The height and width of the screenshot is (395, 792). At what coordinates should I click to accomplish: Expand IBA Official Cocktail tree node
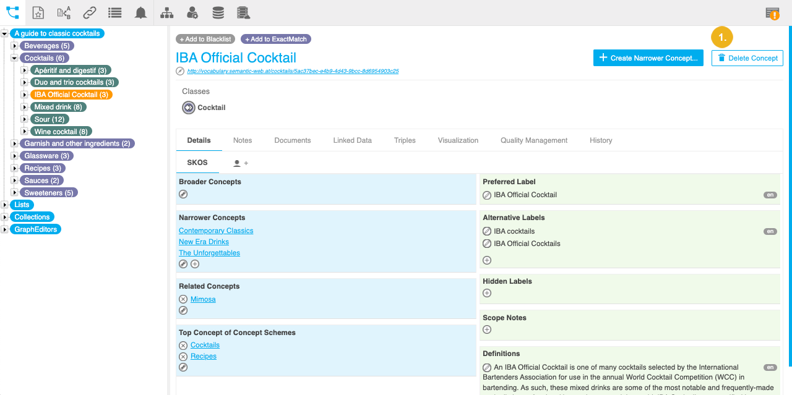click(x=25, y=95)
